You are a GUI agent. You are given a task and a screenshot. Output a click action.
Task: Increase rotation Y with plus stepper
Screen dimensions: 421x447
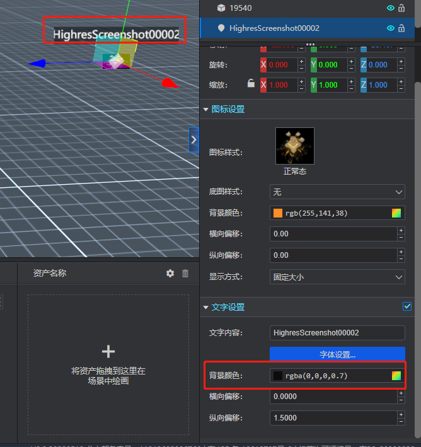tap(351, 61)
